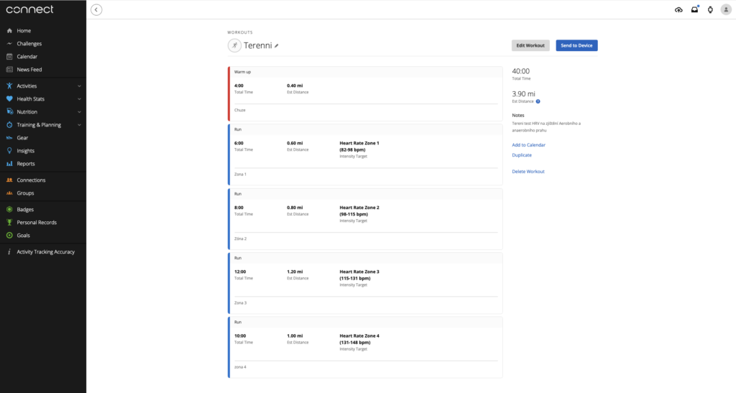Screen dimensions: 736x393
Task: Open the notifications inbox icon
Action: [694, 9]
